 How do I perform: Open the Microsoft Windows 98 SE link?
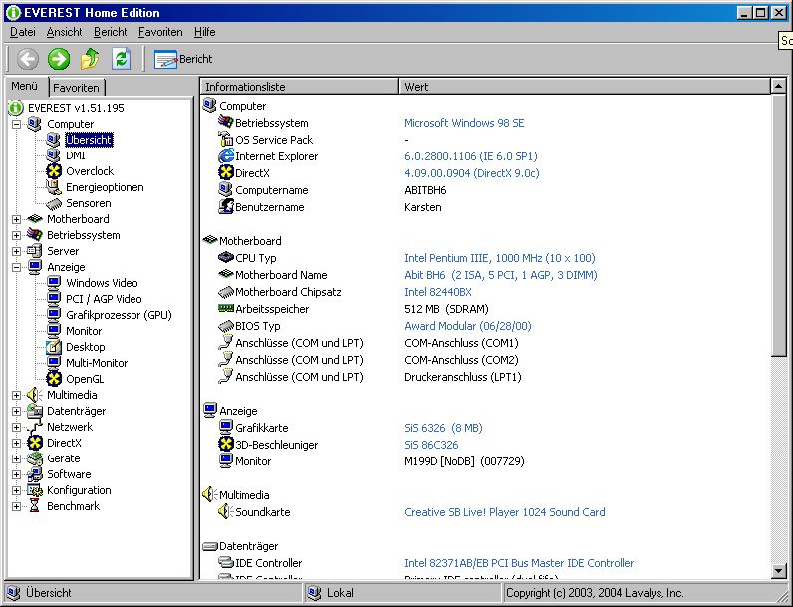[x=464, y=123]
